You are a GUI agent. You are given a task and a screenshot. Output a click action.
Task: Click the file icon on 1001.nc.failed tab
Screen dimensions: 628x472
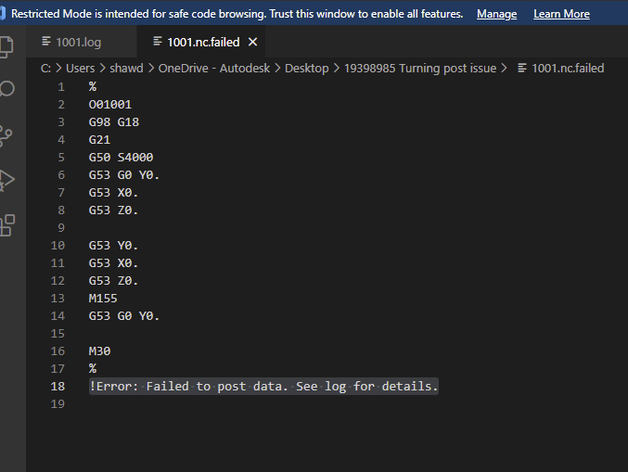(157, 43)
